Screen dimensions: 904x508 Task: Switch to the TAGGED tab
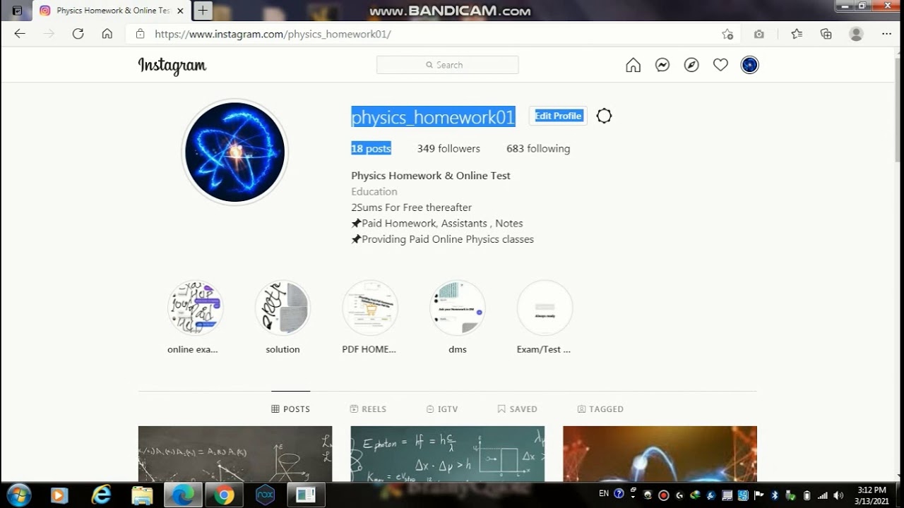600,409
